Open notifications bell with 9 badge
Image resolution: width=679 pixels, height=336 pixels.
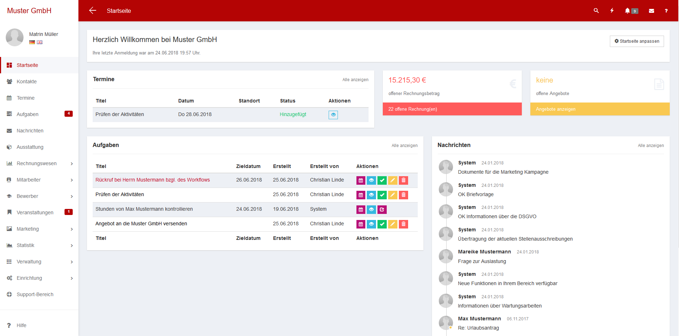click(x=628, y=11)
